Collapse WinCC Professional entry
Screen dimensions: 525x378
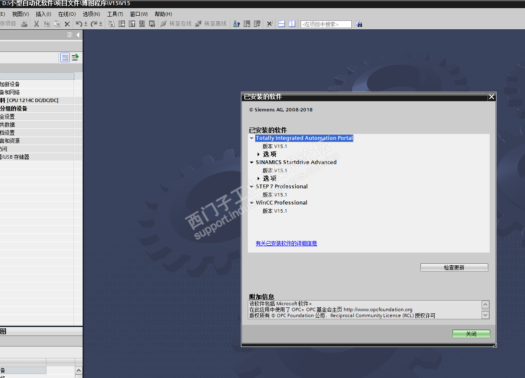[x=252, y=203]
